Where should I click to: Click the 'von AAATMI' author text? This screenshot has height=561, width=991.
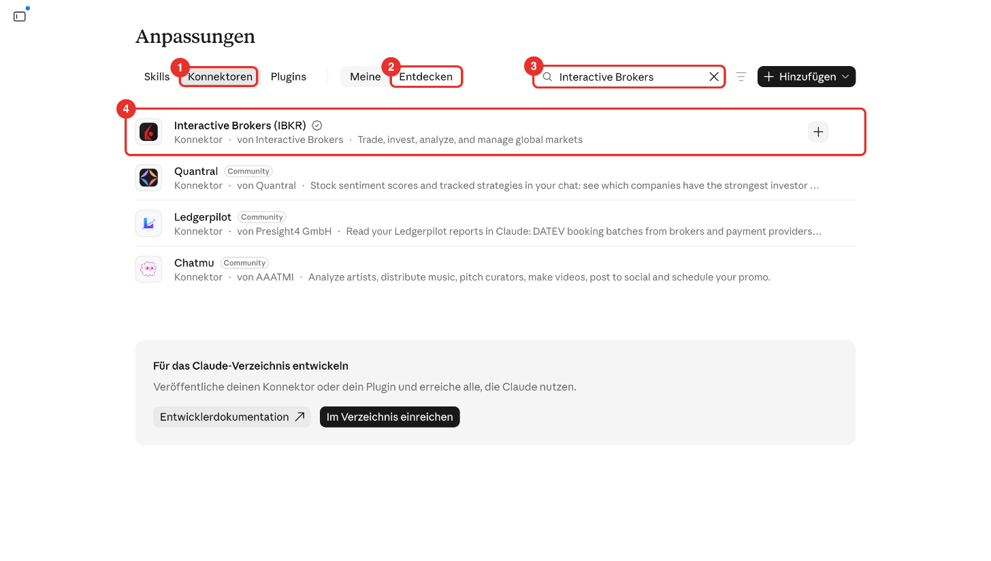265,277
